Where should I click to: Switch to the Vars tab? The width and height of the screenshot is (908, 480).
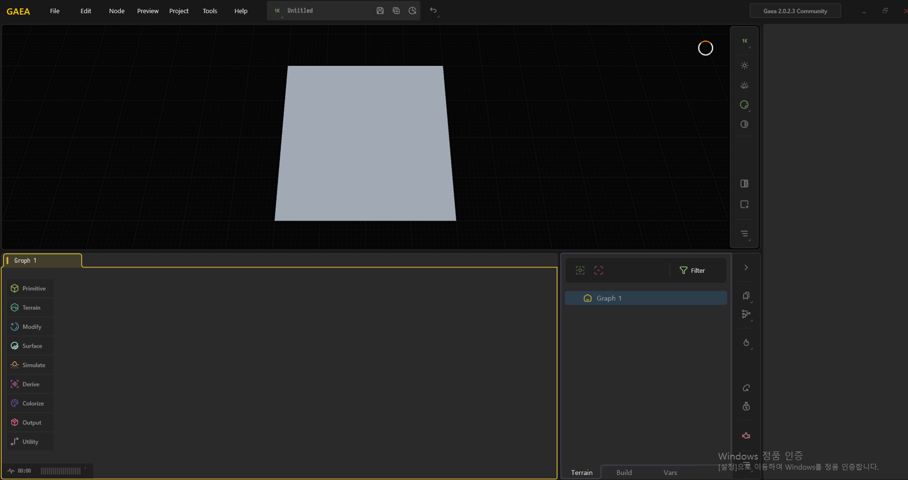click(670, 473)
